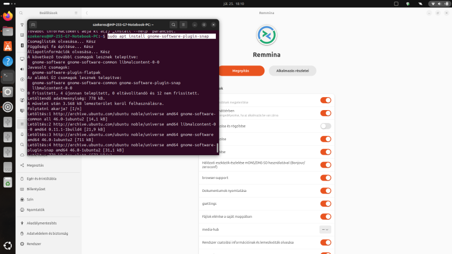Viewport: 452px width, 254px height.
Task: Open the Settings hamburger menu
Action: [76, 13]
